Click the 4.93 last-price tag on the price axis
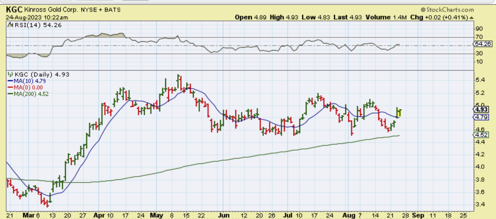Image resolution: width=496 pixels, height=219 pixels. pos(481,109)
